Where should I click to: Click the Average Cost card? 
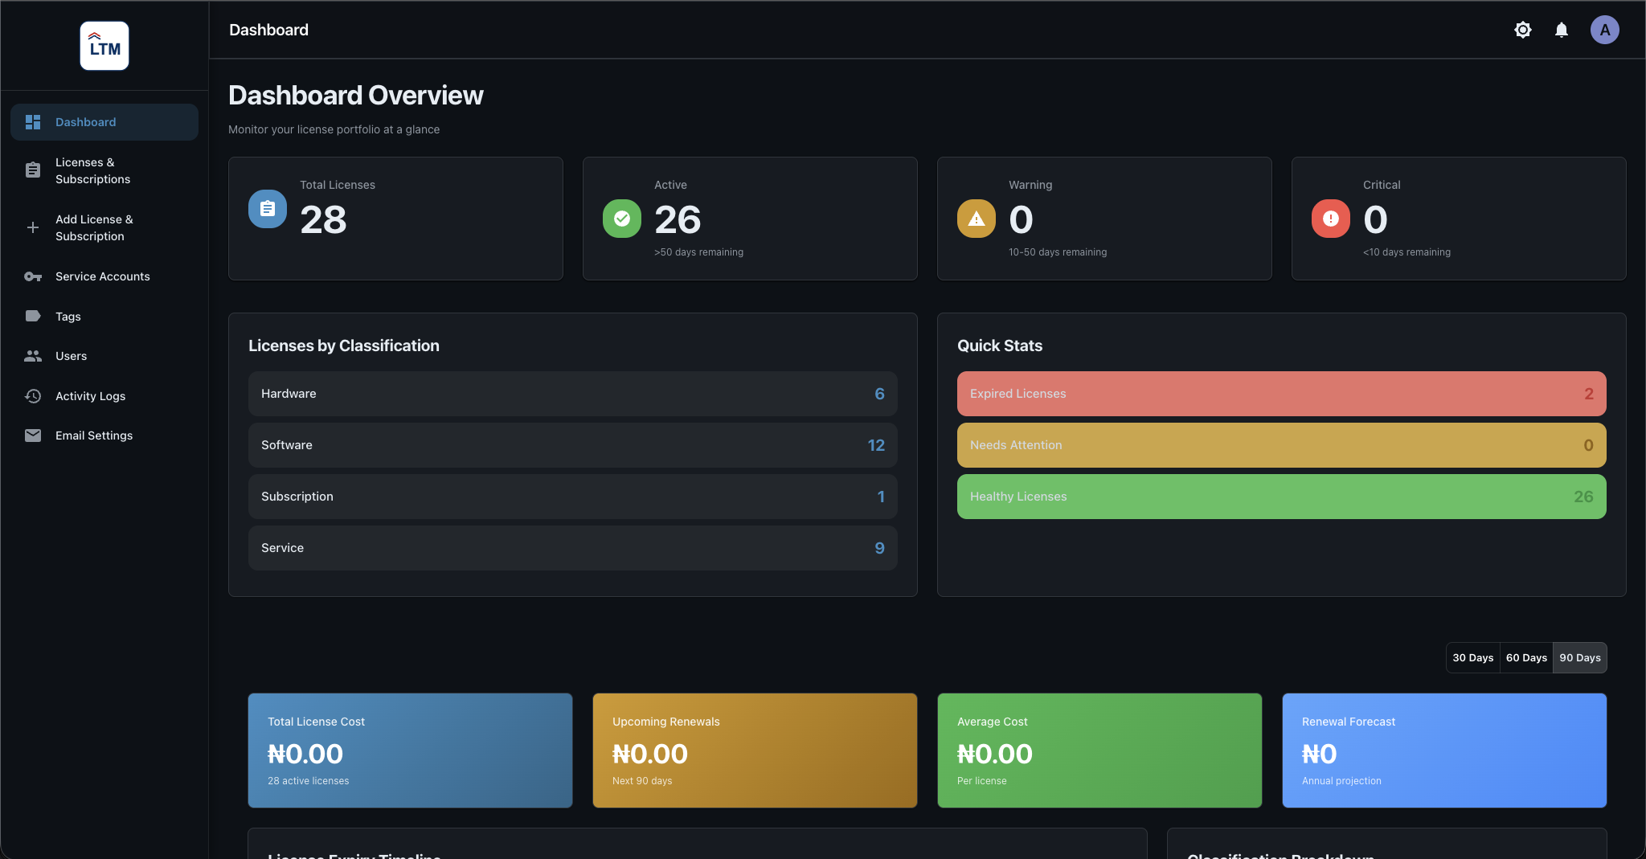coord(1100,751)
